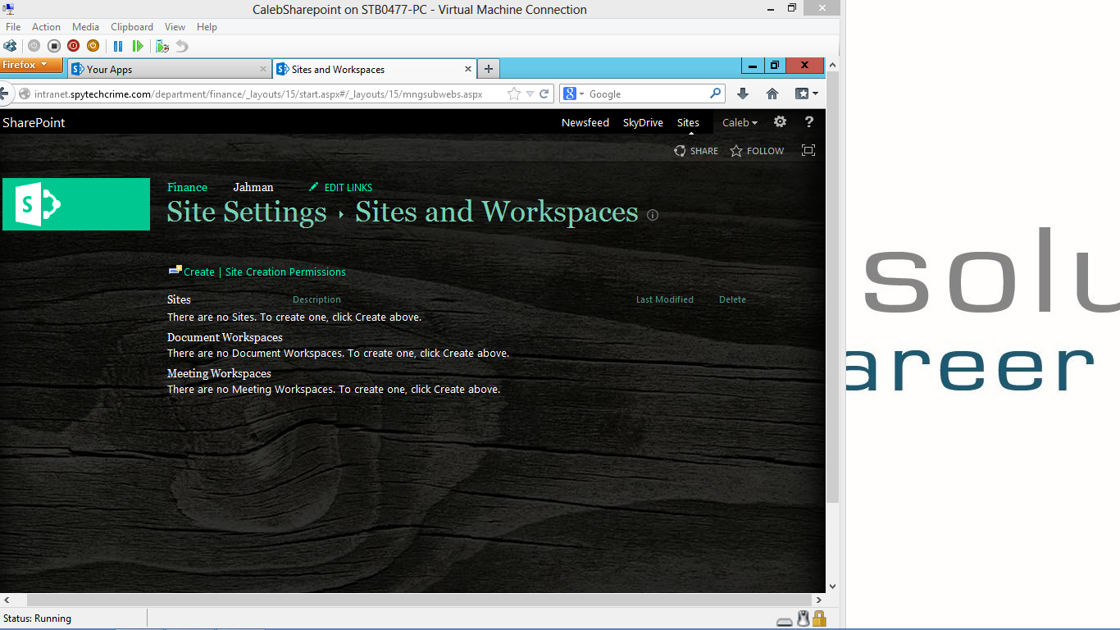The height and width of the screenshot is (630, 1120).
Task: Expand the Caleb user menu
Action: pyautogui.click(x=740, y=122)
